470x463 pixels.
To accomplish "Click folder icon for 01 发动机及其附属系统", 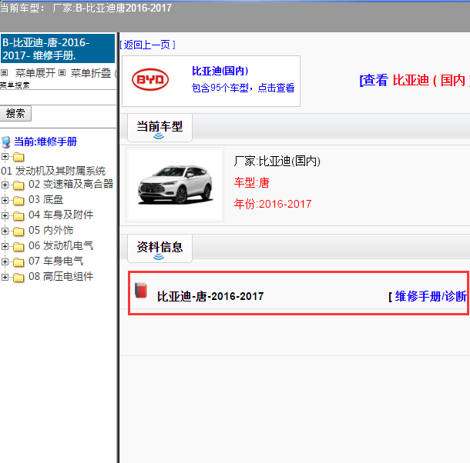I will 18,157.
